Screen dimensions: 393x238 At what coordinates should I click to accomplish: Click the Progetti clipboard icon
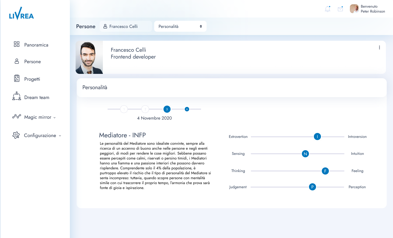click(x=17, y=78)
